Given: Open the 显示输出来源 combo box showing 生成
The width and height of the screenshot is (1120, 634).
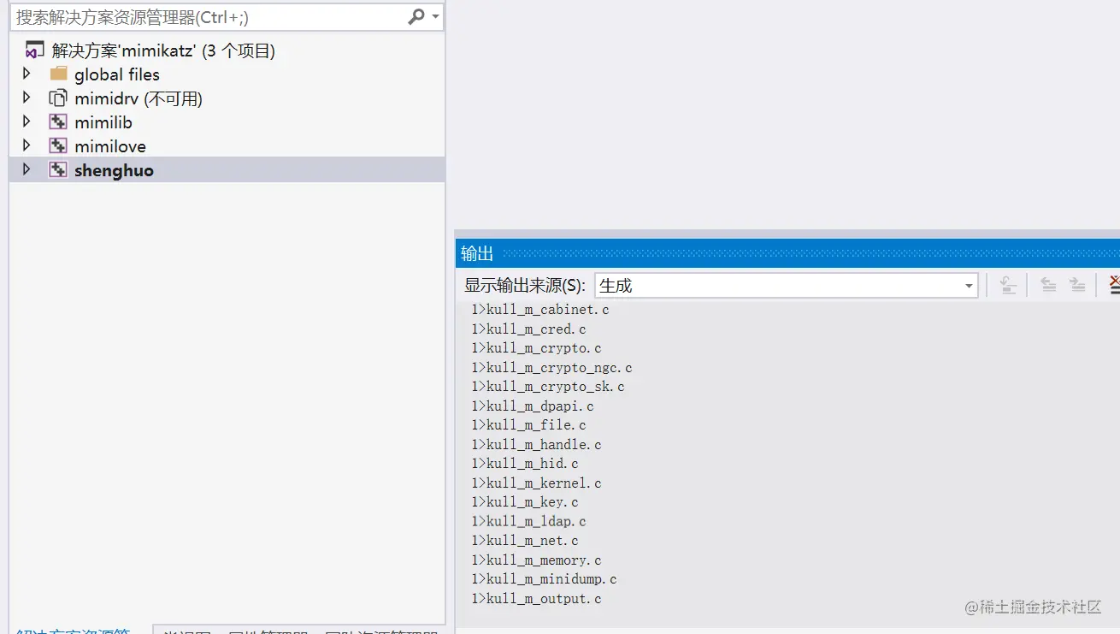Looking at the screenshot, I should coord(787,286).
